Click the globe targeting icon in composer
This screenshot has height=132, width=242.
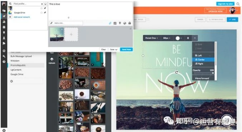point(125,23)
